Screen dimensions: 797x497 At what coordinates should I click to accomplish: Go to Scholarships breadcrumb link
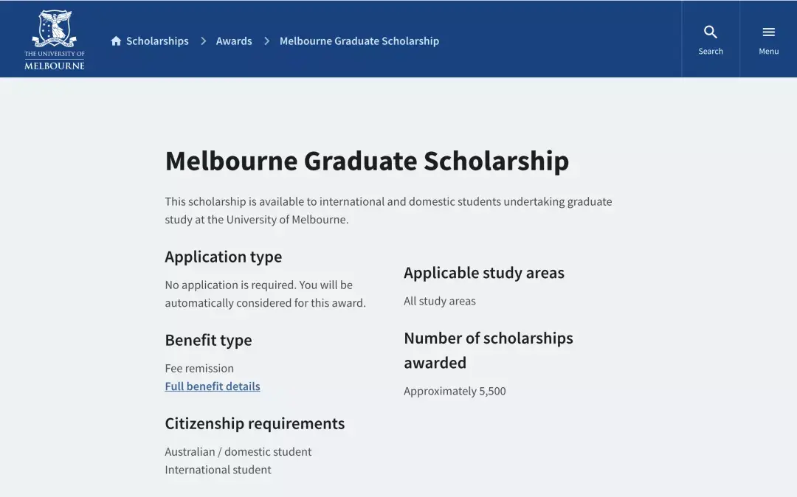(x=157, y=41)
